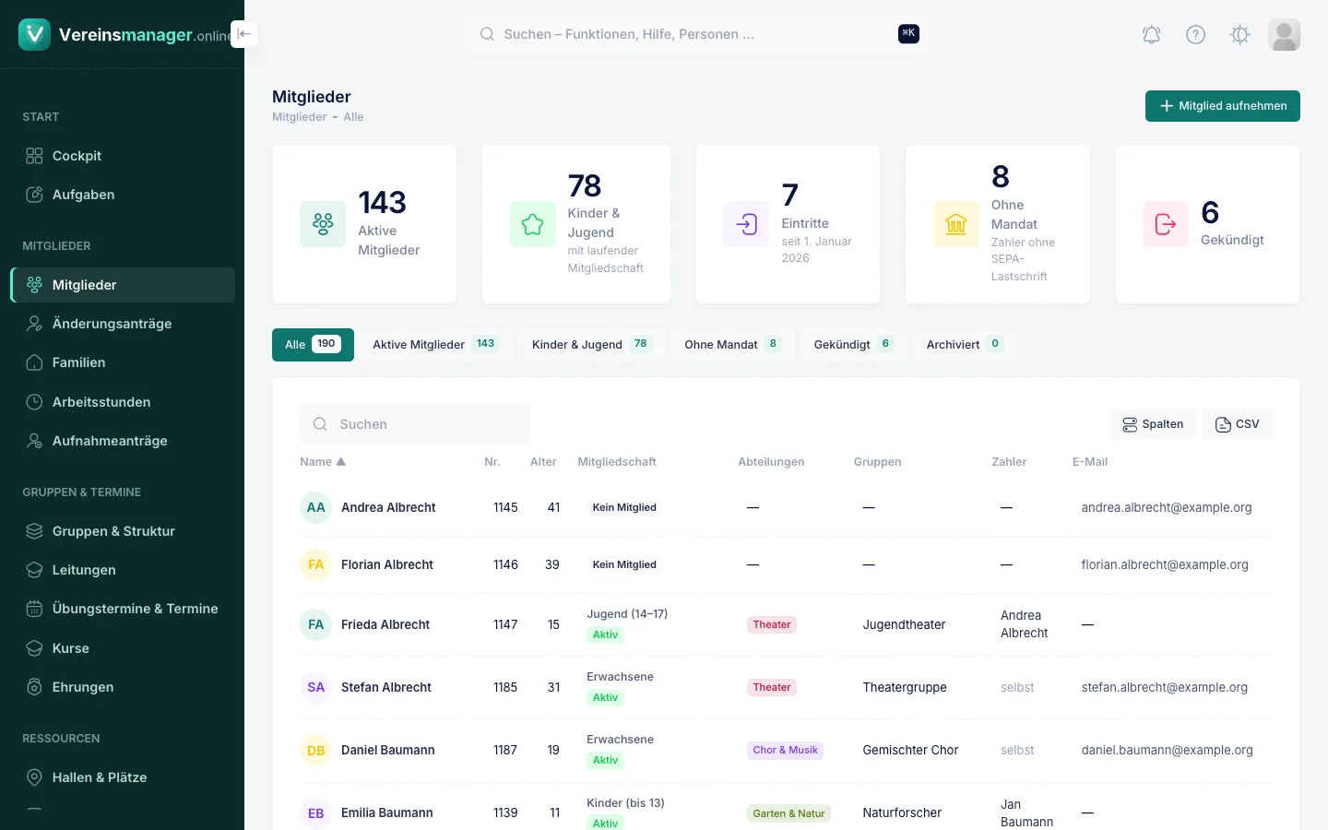The image size is (1328, 830).
Task: Click the Aktive Mitglieder card icon
Action: (323, 224)
